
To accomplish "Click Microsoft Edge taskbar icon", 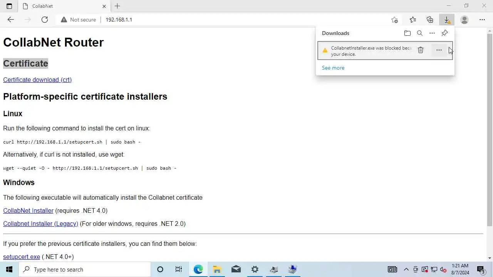I will [198, 269].
